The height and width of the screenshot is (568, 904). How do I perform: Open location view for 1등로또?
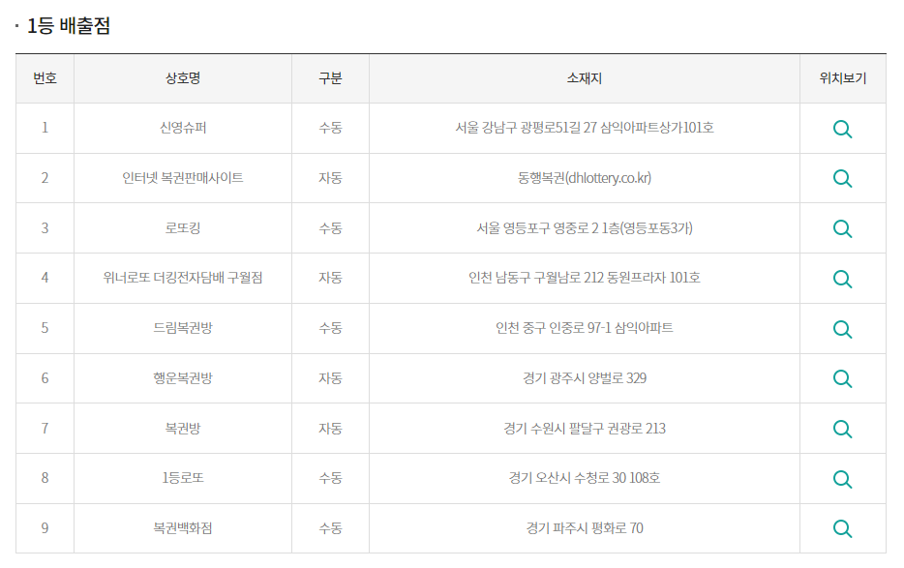point(841,478)
